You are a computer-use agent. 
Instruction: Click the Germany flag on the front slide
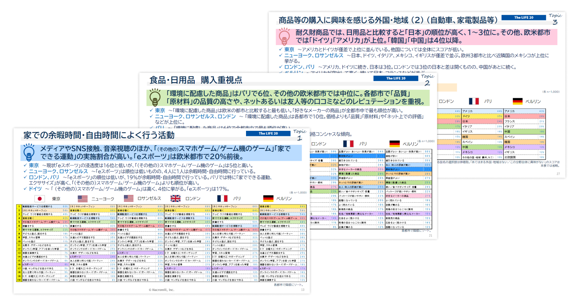pos(268,198)
